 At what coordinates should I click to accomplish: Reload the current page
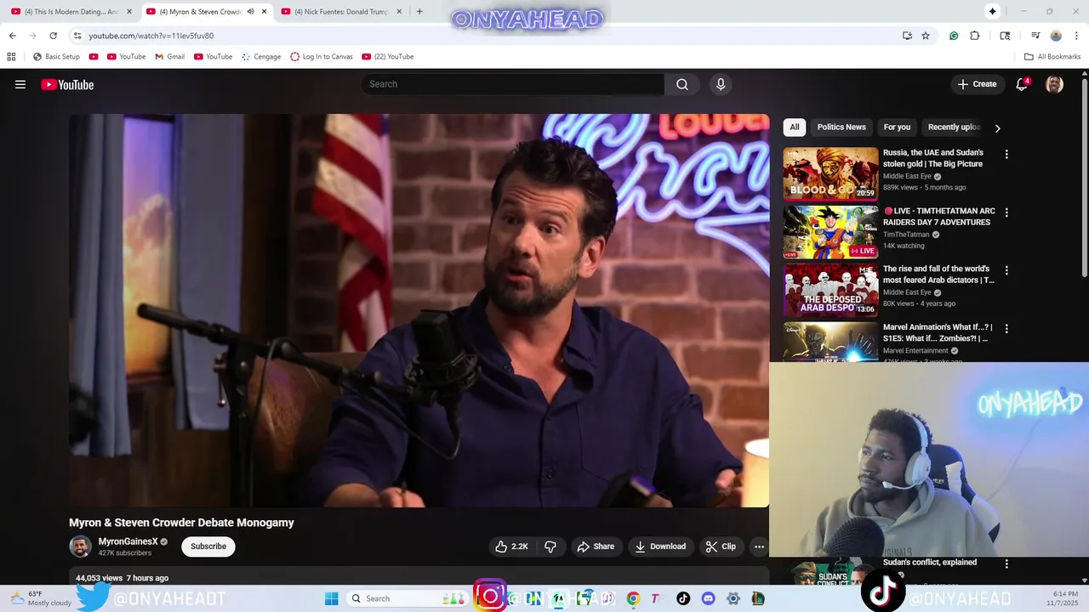(53, 36)
